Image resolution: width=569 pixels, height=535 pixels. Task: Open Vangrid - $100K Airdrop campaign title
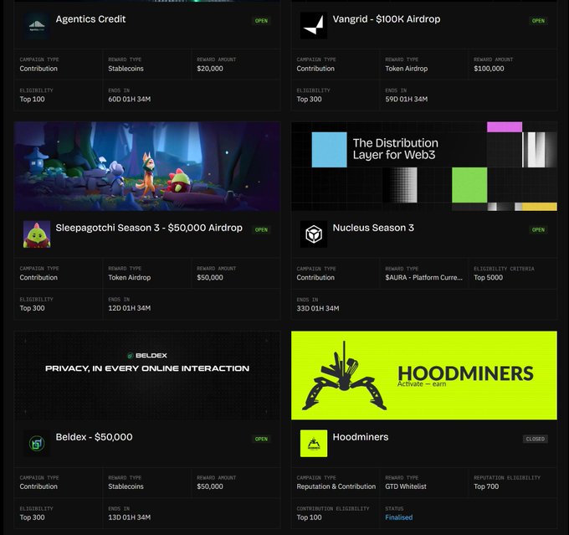(x=387, y=19)
